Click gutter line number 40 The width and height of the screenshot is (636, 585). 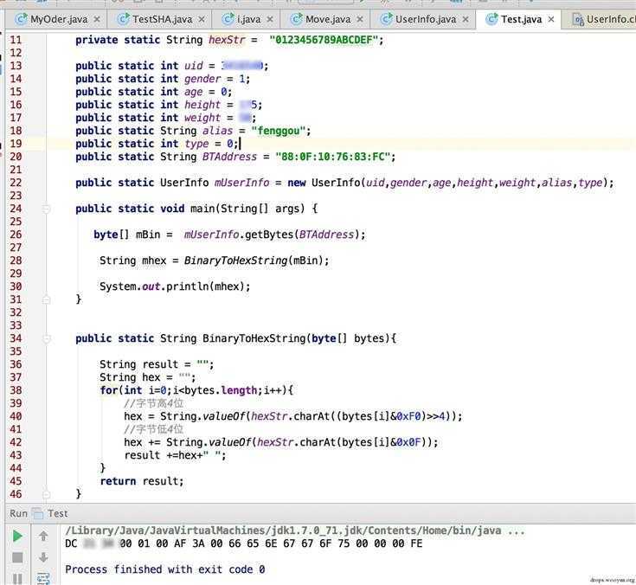(16, 416)
